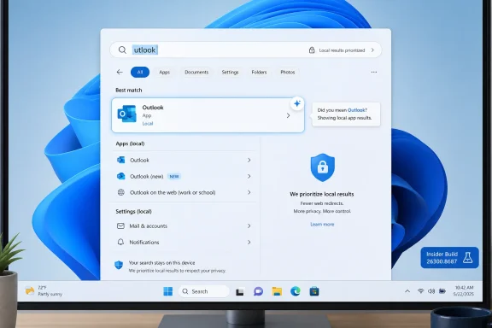
Task: Open File Explorer from the taskbar
Action: point(277,291)
